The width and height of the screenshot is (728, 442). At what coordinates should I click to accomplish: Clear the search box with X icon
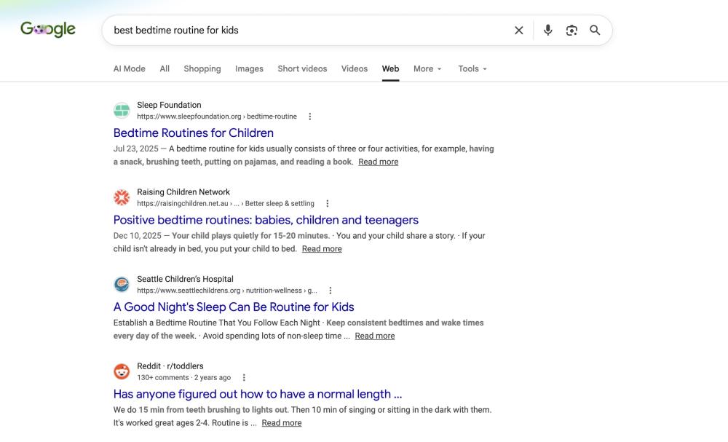518,30
